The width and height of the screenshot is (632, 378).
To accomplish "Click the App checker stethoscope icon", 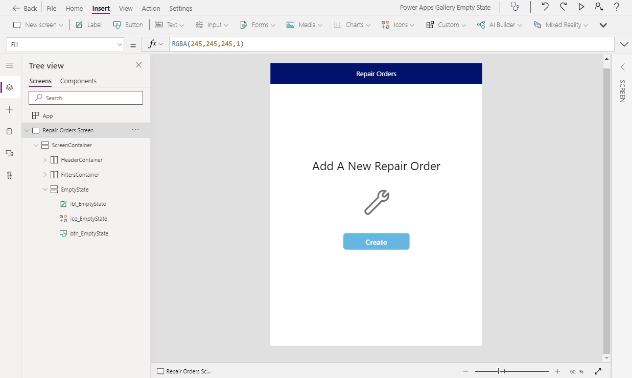I will [x=515, y=7].
